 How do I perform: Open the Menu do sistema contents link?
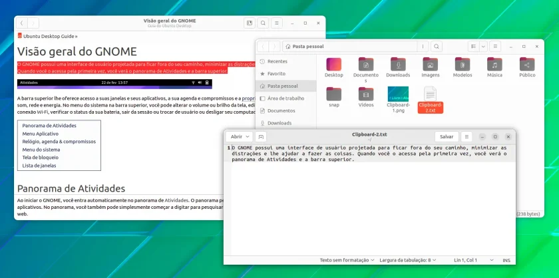click(x=41, y=150)
